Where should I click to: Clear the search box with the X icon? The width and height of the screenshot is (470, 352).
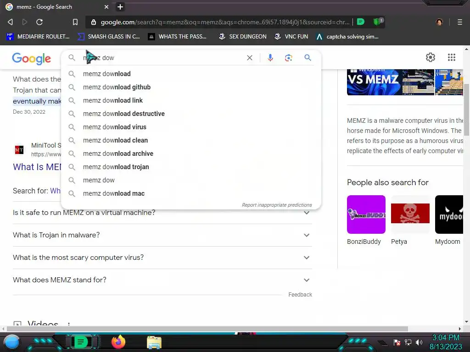tap(249, 58)
